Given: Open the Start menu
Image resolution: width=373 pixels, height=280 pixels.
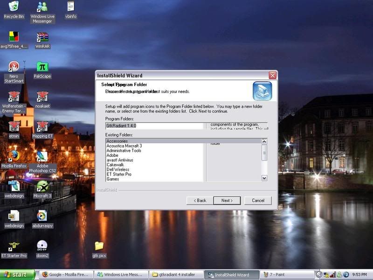Looking at the screenshot, I should coord(18,274).
